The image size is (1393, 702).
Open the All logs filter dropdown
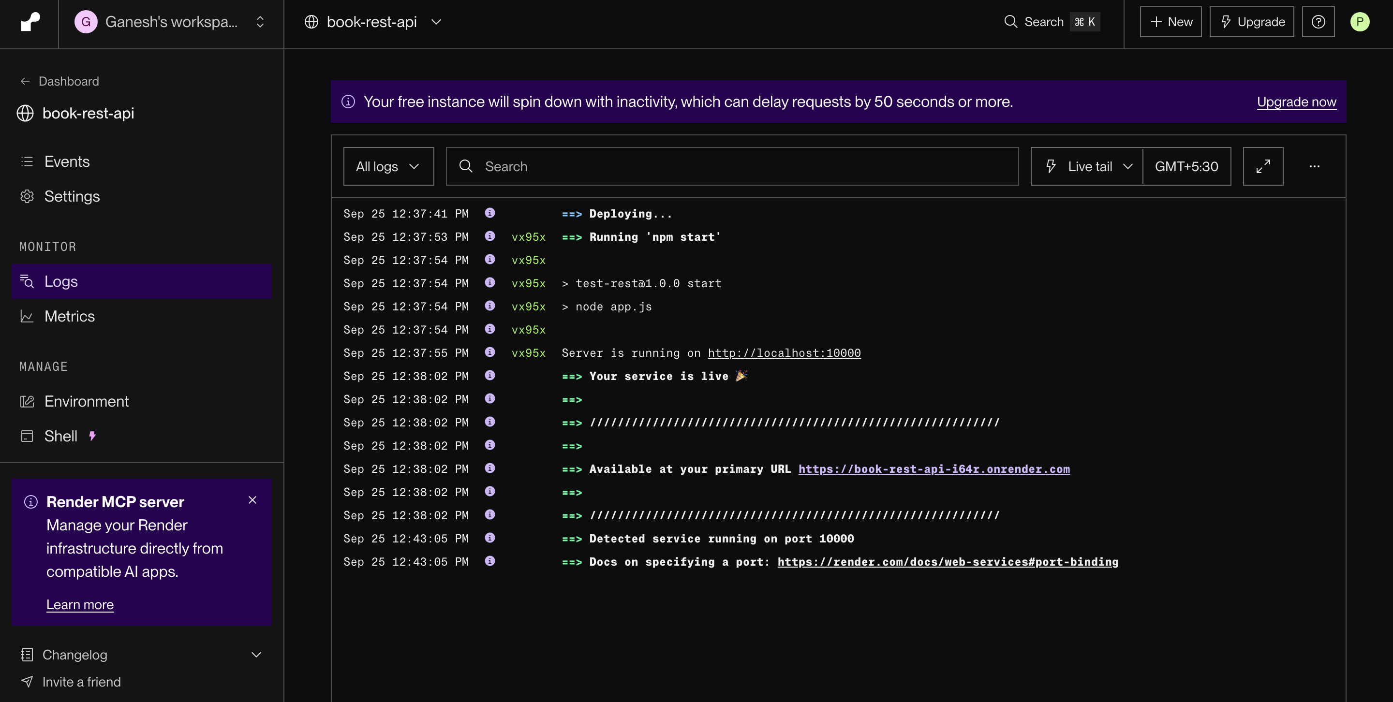388,166
